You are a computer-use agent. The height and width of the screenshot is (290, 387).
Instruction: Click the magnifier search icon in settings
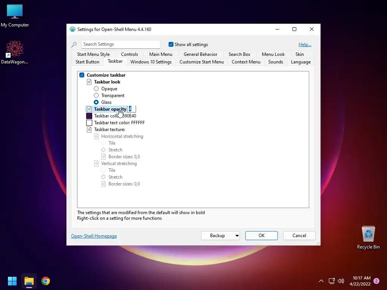pyautogui.click(x=74, y=45)
